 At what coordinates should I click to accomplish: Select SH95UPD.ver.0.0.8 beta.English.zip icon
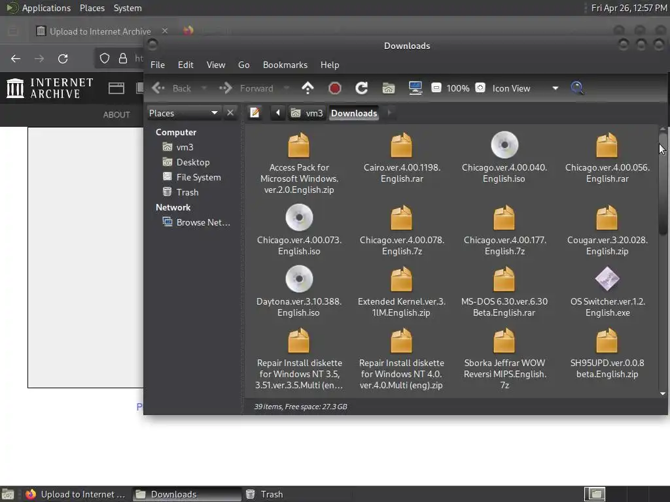[607, 341]
